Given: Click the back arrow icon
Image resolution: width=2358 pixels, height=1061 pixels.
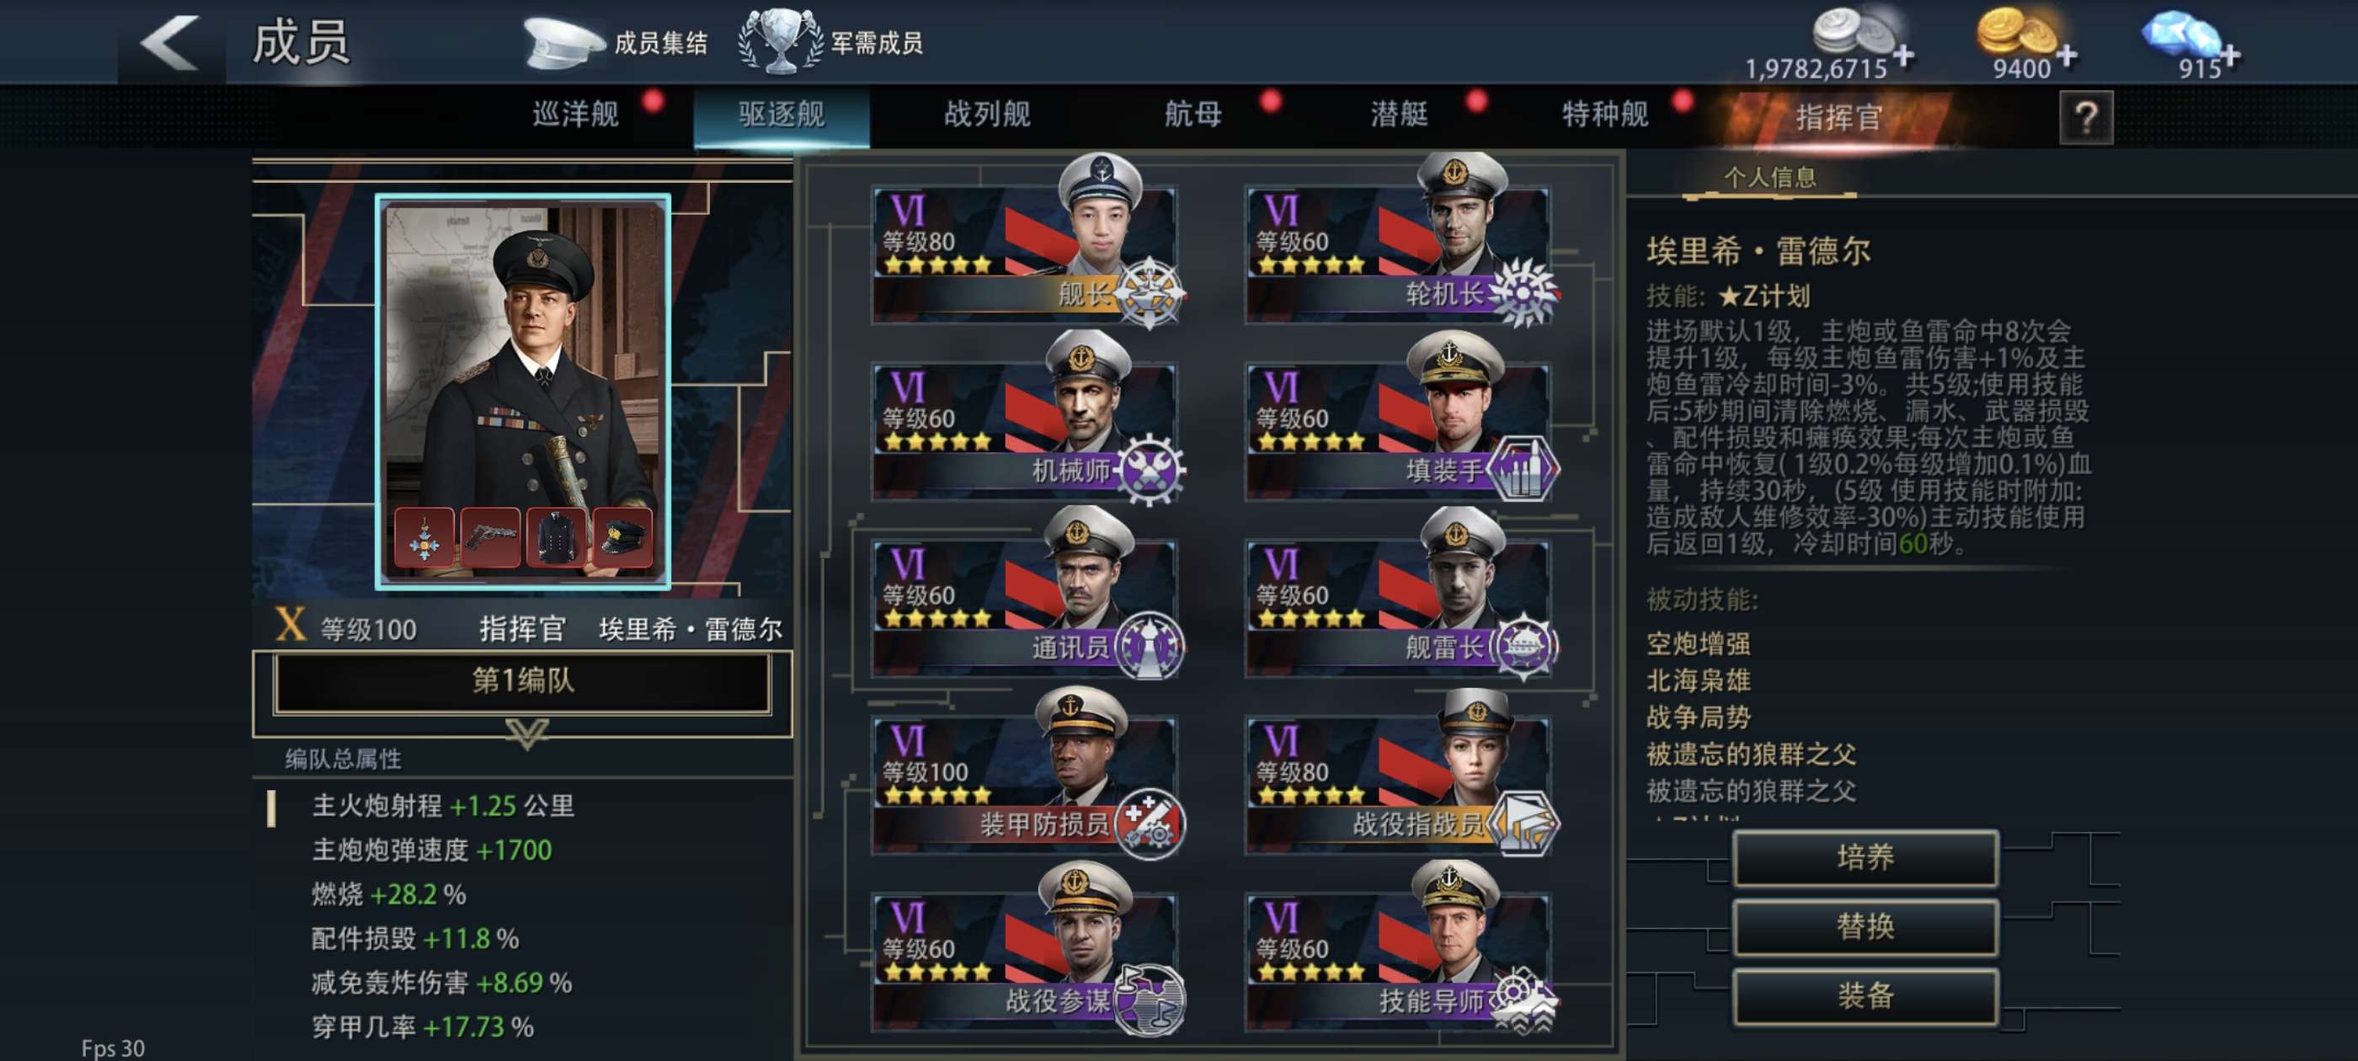Looking at the screenshot, I should [x=171, y=43].
